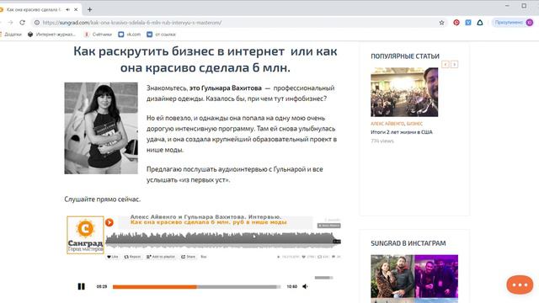Seek using the orange audio progress bar
This screenshot has height=303, width=539.
(196, 286)
